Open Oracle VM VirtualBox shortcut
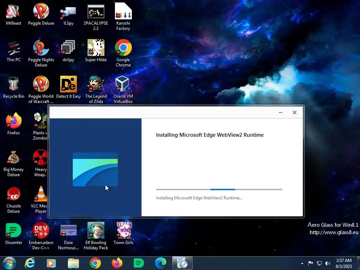360x270 pixels. [123, 90]
